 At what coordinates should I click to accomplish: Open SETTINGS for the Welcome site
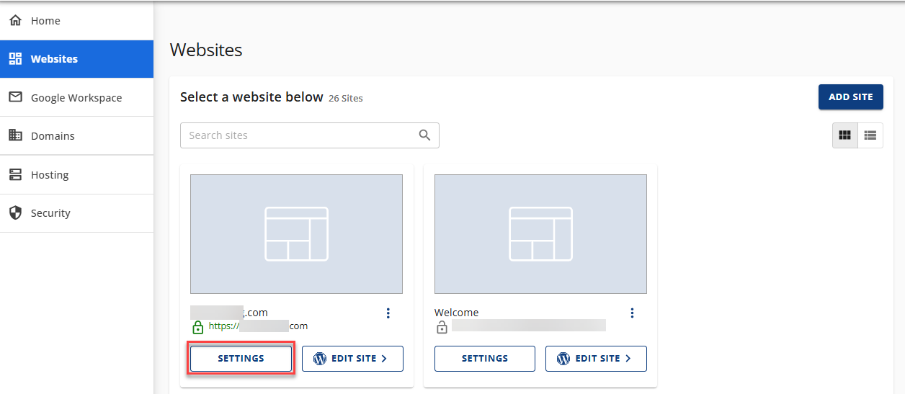click(485, 359)
